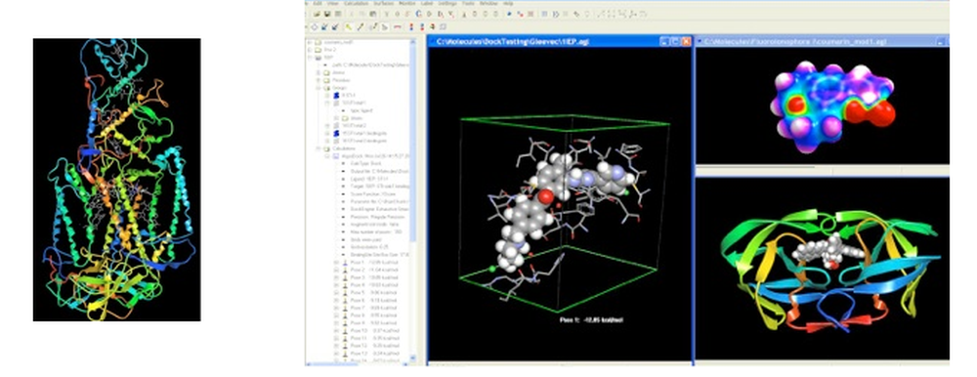Click the Pose 5 icon in the tree

click(x=345, y=293)
